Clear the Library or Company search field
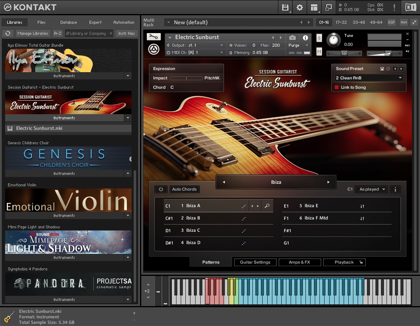 [x=111, y=34]
